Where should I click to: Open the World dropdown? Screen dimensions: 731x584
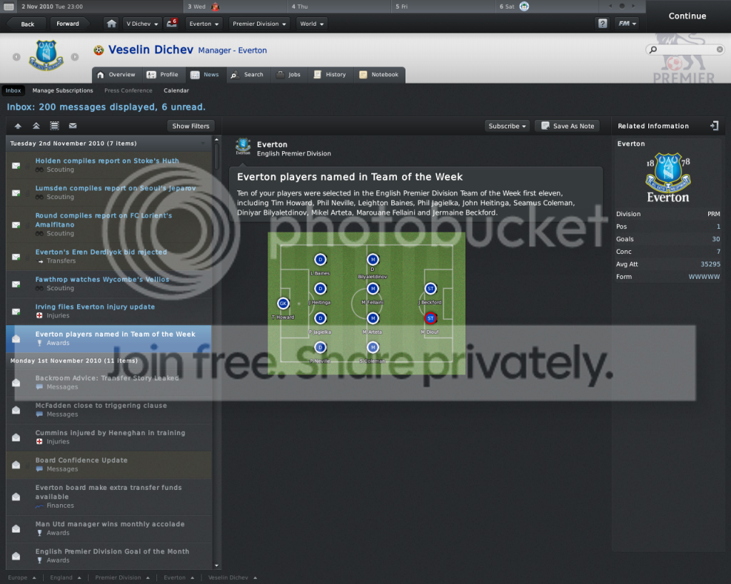[x=311, y=24]
